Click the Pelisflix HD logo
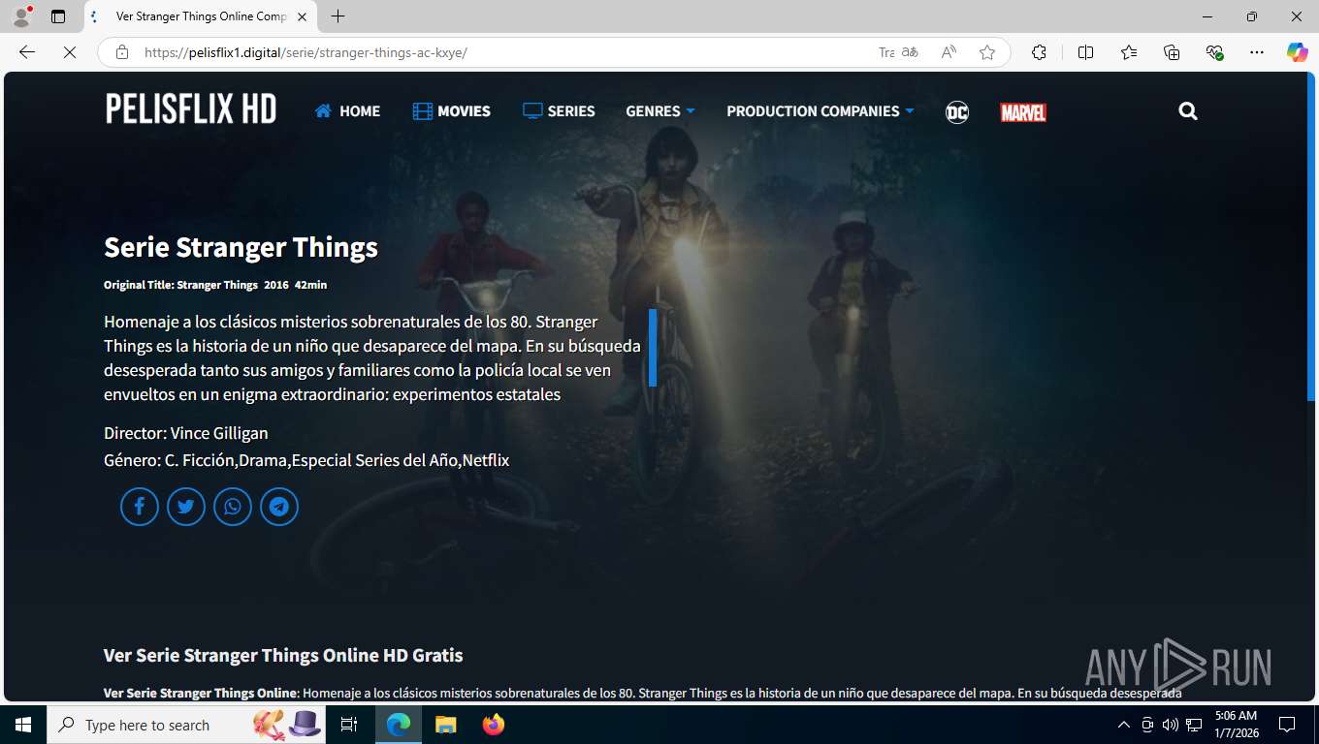 click(191, 109)
